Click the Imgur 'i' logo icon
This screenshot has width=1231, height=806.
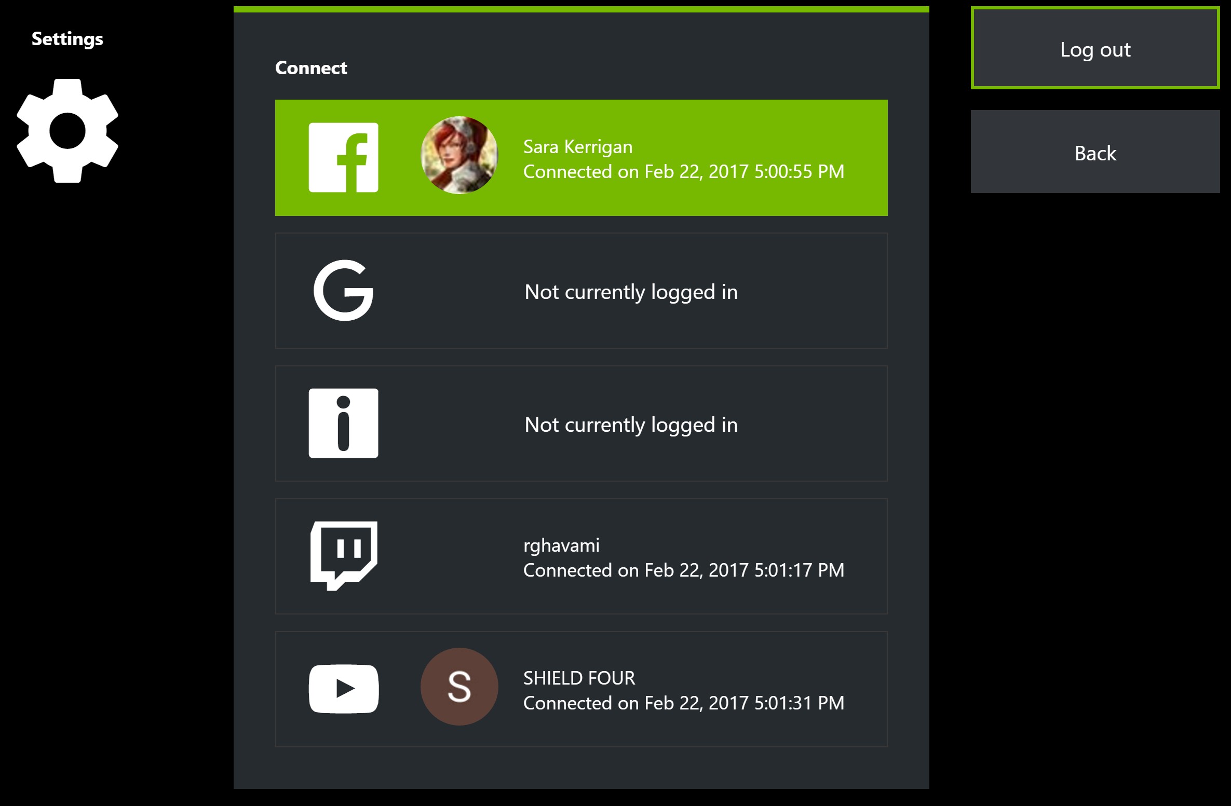click(343, 423)
